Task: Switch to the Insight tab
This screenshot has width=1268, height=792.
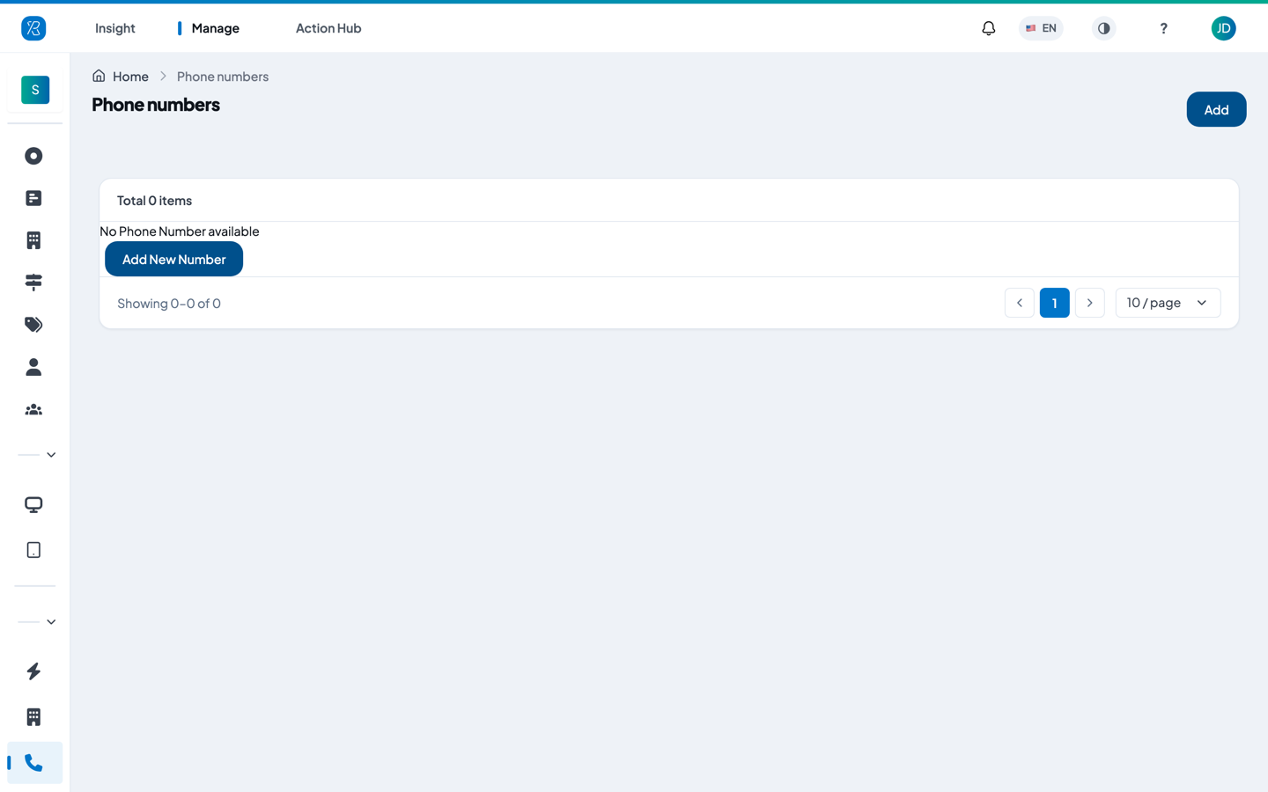Action: point(115,28)
